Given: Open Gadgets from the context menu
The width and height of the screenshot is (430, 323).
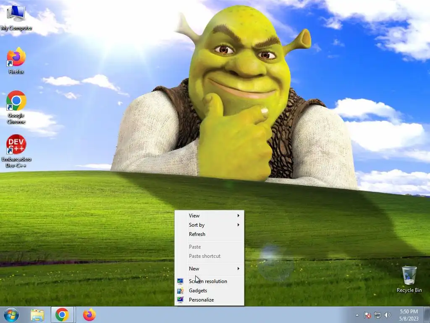Looking at the screenshot, I should tap(209, 291).
